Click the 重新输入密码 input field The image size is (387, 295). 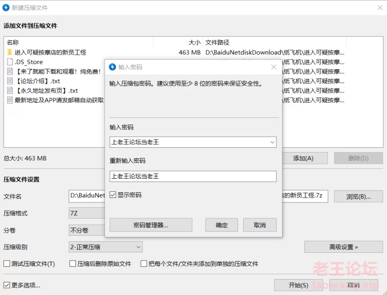[193, 176]
